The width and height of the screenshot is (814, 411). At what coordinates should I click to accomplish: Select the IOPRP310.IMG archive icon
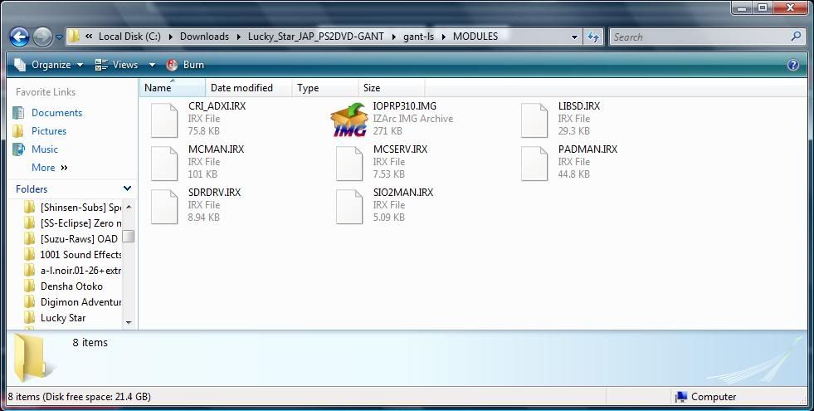(349, 120)
